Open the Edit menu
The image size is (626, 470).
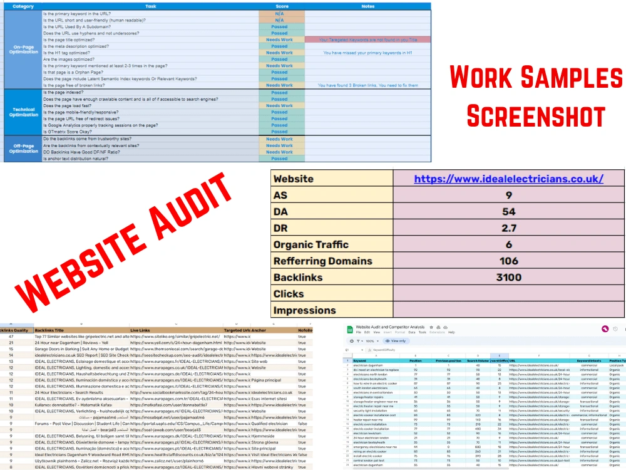[367, 332]
